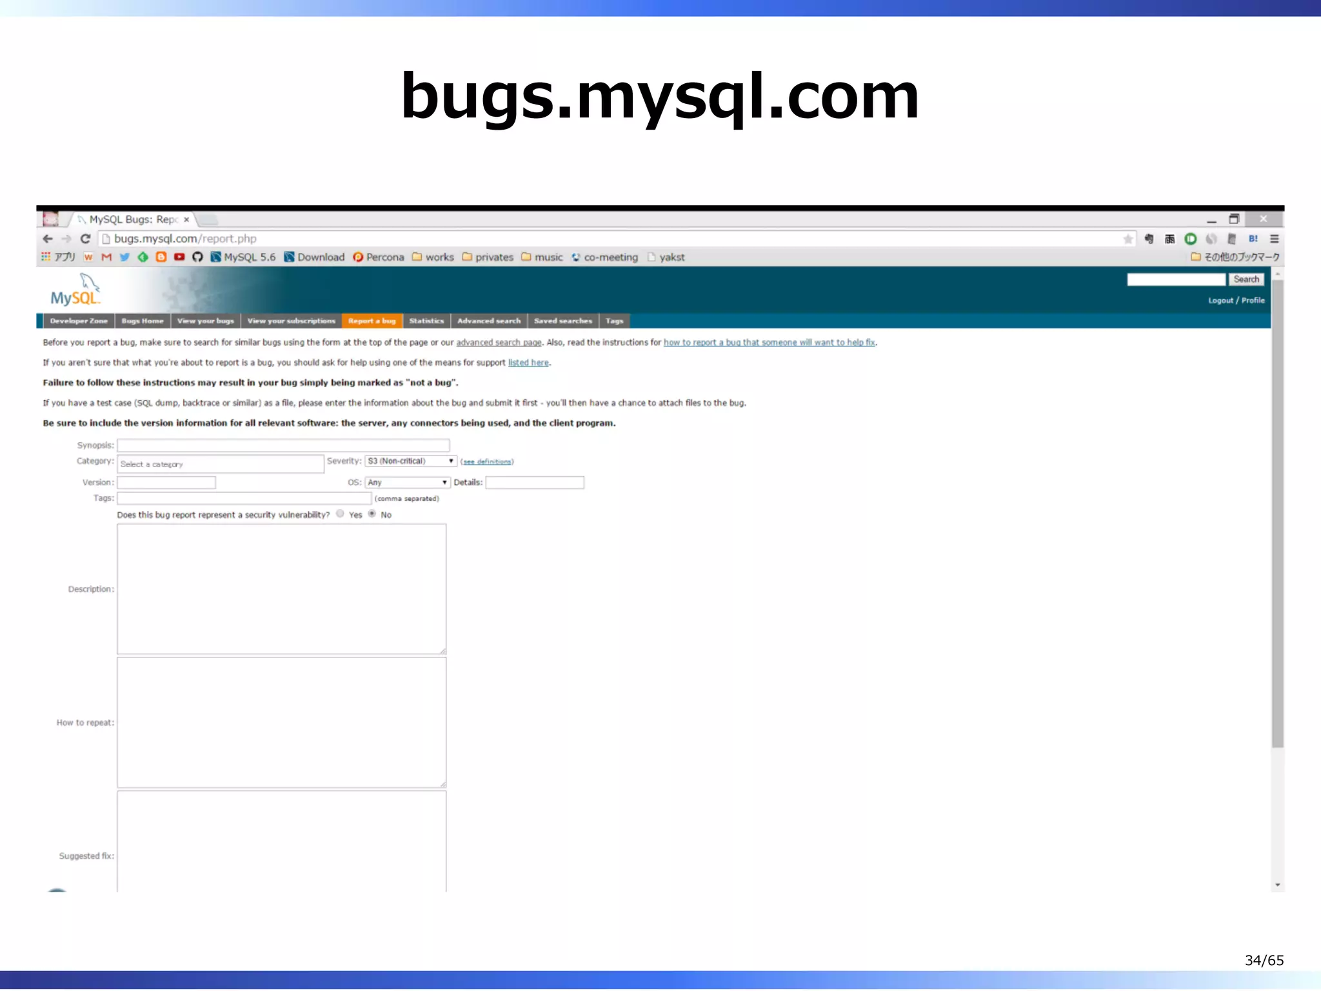This screenshot has height=991, width=1321.
Task: Click the header search text box
Action: click(1176, 279)
